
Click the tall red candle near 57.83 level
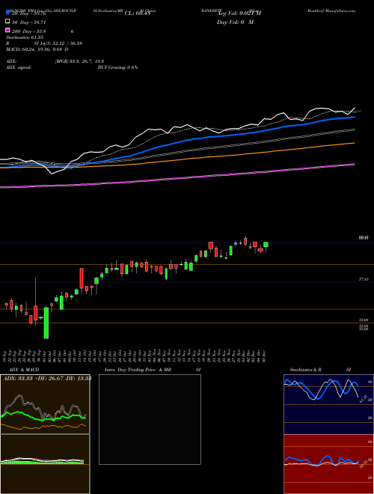(x=82, y=278)
